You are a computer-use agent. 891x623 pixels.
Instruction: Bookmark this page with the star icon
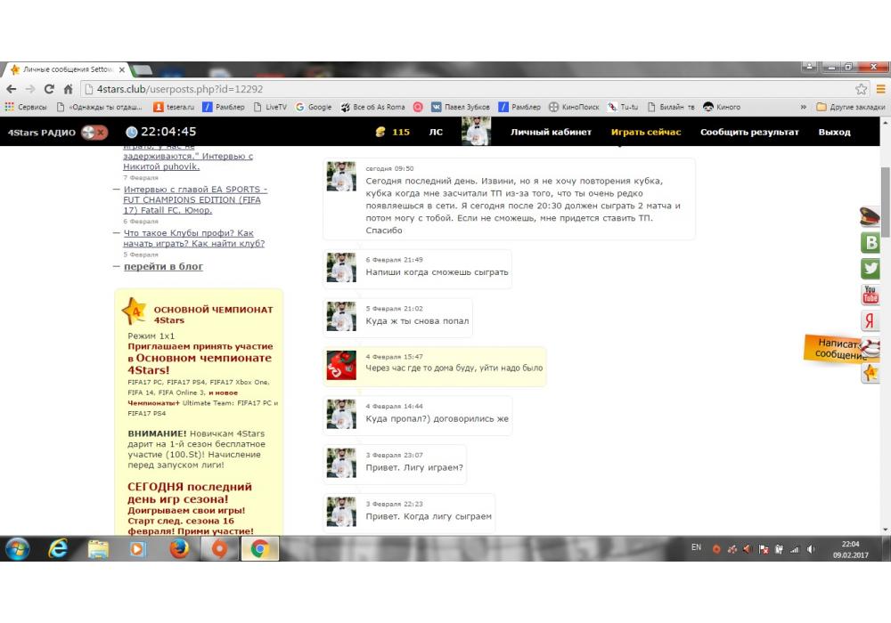click(861, 89)
